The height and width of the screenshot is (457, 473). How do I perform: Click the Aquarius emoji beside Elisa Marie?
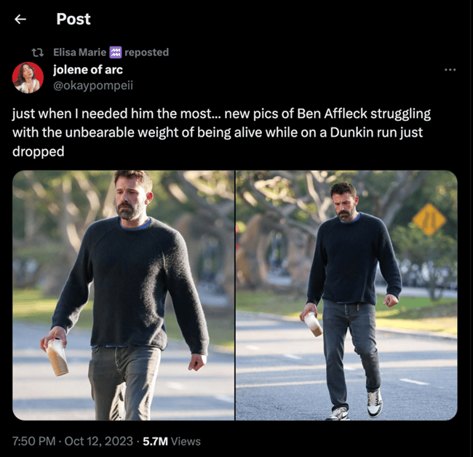(115, 52)
